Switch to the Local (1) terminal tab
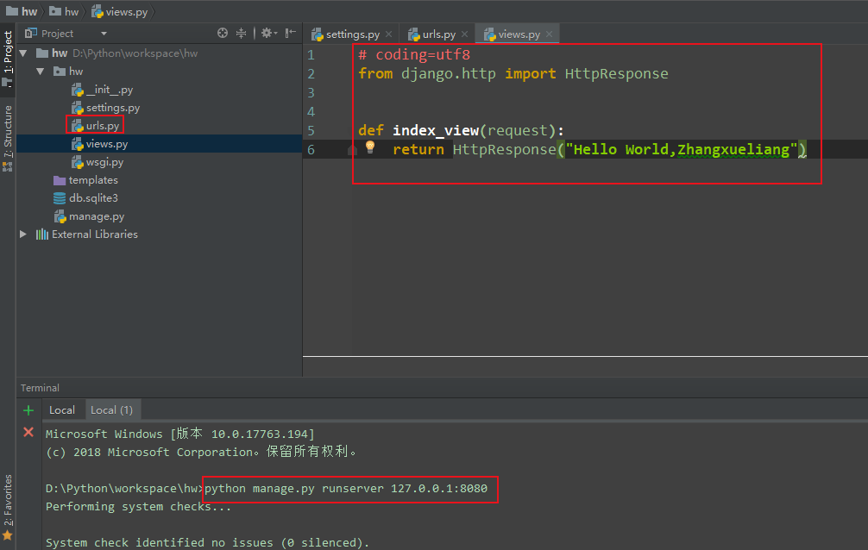The height and width of the screenshot is (550, 868). 112,410
